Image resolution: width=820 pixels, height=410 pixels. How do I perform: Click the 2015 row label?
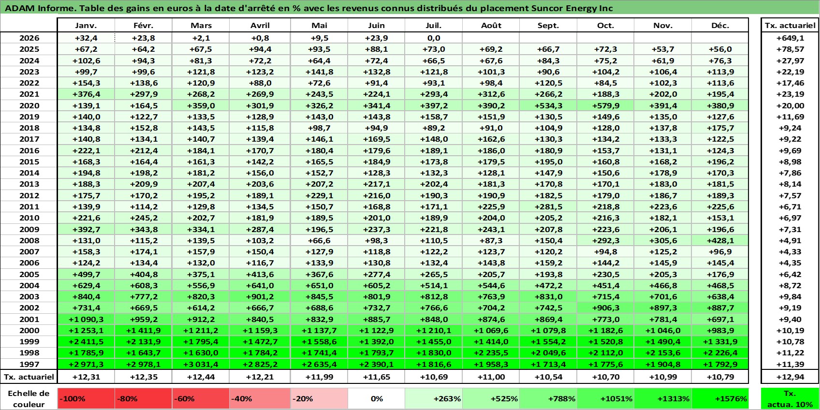pyautogui.click(x=29, y=162)
